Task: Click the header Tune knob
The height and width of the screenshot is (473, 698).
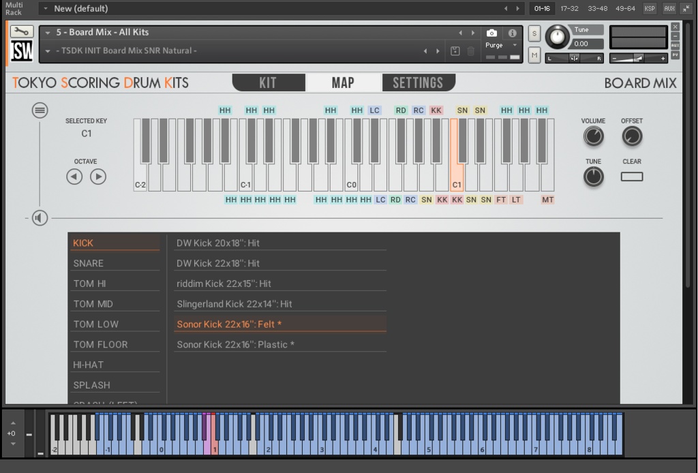Action: 558,37
